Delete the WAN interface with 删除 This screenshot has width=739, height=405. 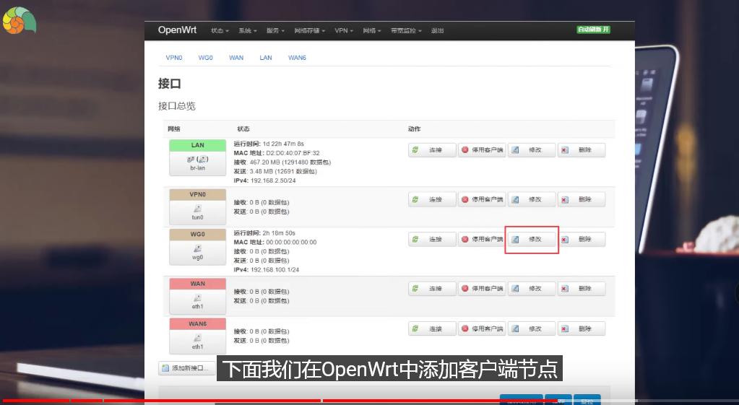coord(582,289)
